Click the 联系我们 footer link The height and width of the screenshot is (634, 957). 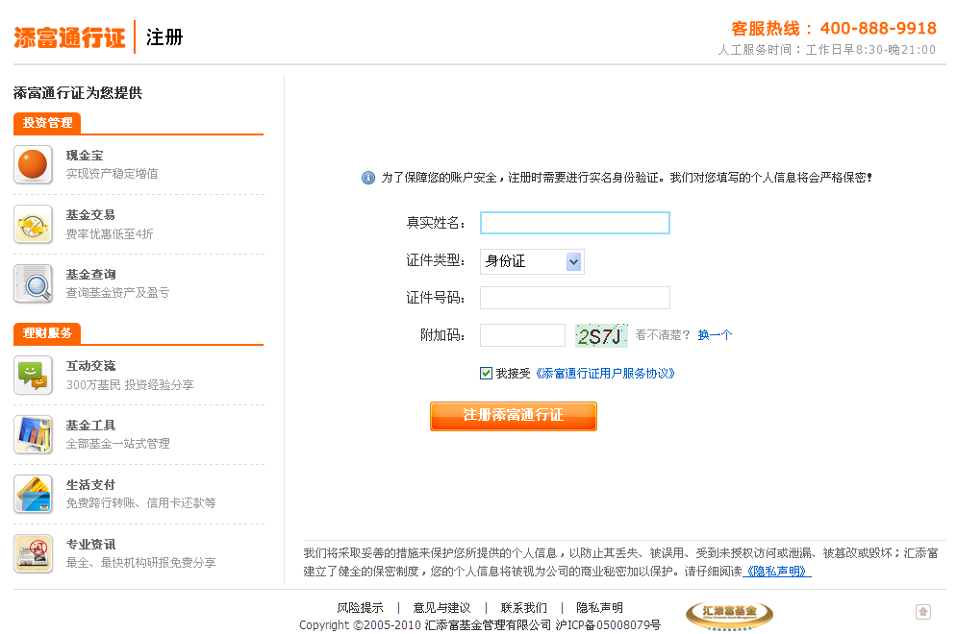tap(523, 607)
